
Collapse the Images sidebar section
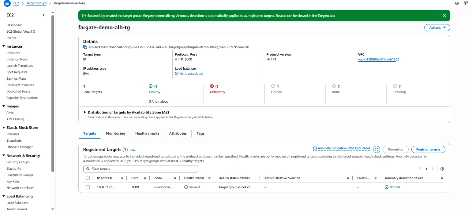(3, 106)
